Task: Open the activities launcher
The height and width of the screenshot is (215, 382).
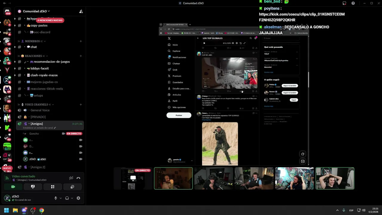Action: (x=53, y=187)
